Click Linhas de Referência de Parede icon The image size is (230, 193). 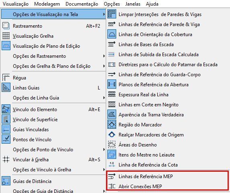pyautogui.click(x=112, y=24)
